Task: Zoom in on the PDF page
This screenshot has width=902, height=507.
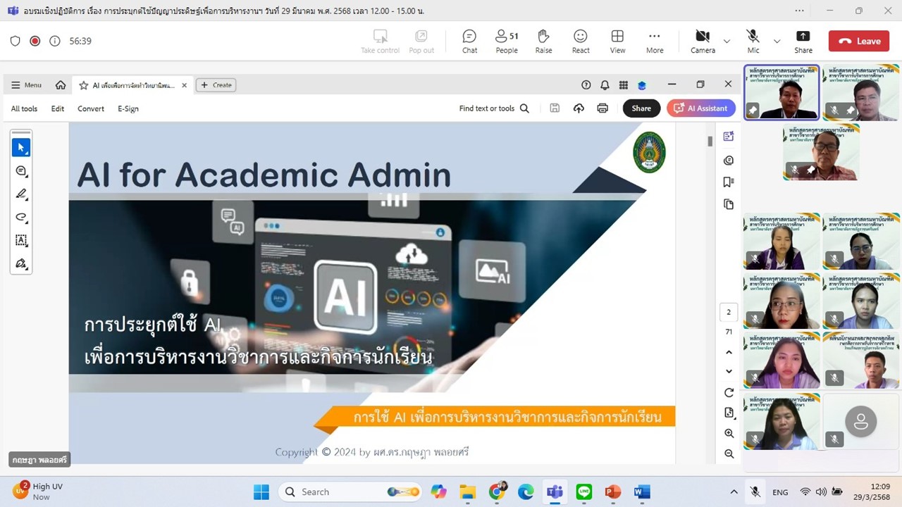Action: (x=729, y=433)
